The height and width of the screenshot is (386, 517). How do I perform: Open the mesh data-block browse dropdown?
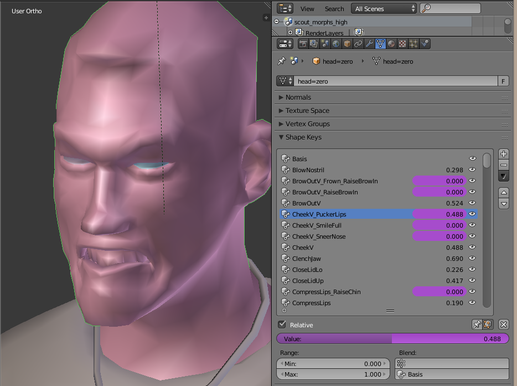pyautogui.click(x=285, y=81)
